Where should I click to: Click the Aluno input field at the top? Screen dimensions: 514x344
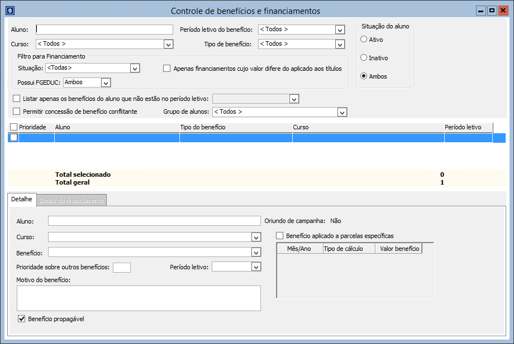[103, 29]
